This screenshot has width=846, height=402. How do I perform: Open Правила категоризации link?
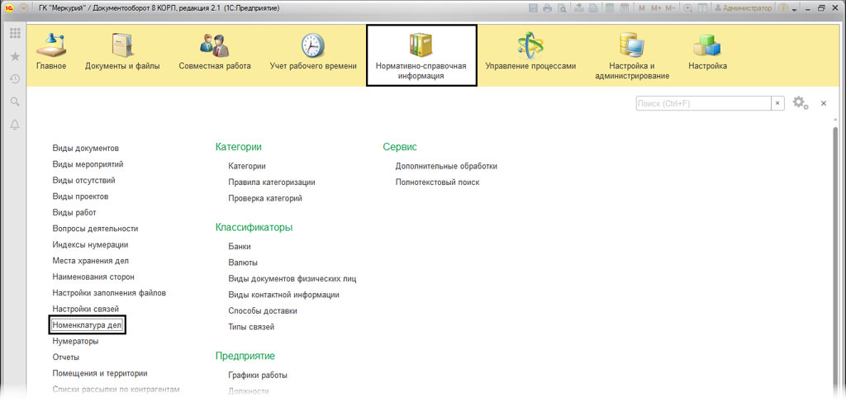[x=271, y=182]
